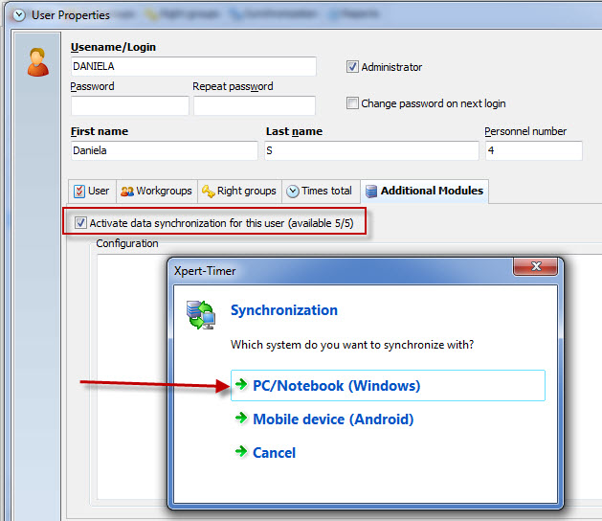Switch to the User tab

(x=92, y=191)
